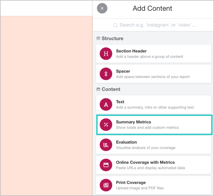
Task: Click the search magnifier icon
Action: click(115, 25)
